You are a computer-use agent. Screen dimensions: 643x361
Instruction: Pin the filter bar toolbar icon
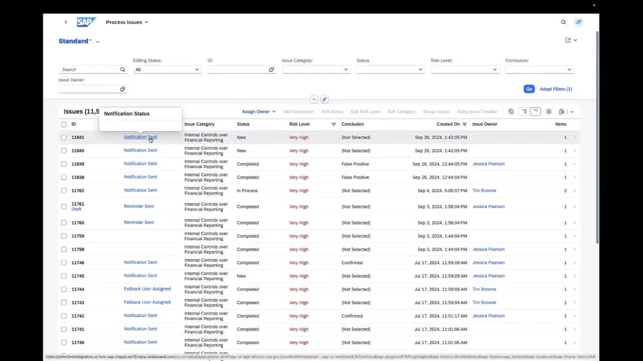pyautogui.click(x=324, y=99)
